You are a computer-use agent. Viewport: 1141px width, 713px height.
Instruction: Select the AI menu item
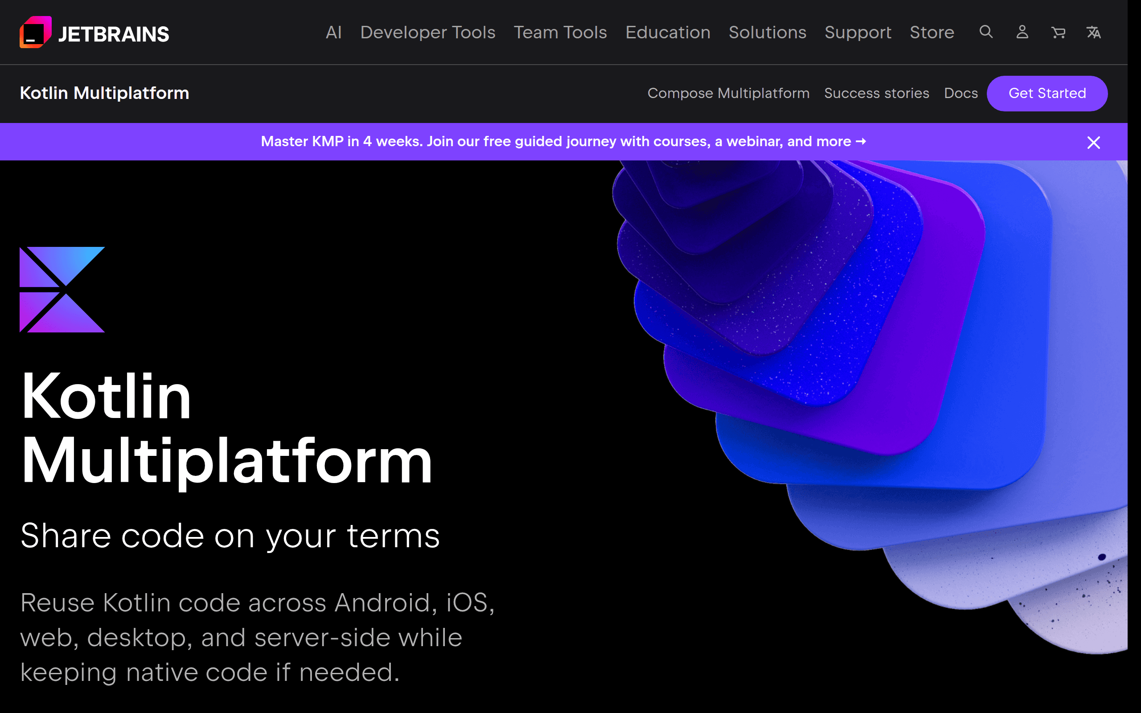click(x=334, y=32)
